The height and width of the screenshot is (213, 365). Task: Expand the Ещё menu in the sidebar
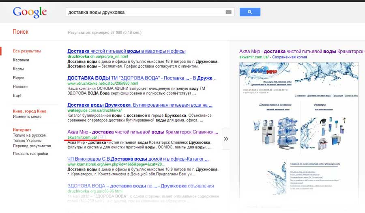[x=17, y=95]
